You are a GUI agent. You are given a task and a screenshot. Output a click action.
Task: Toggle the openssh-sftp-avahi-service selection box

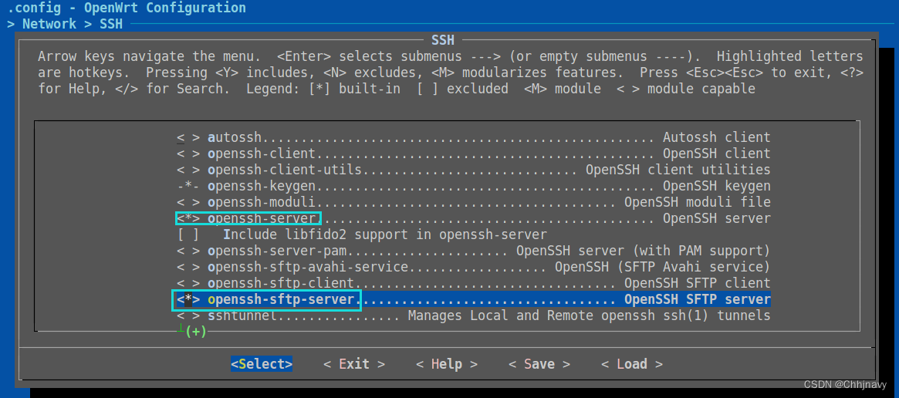[x=188, y=267]
